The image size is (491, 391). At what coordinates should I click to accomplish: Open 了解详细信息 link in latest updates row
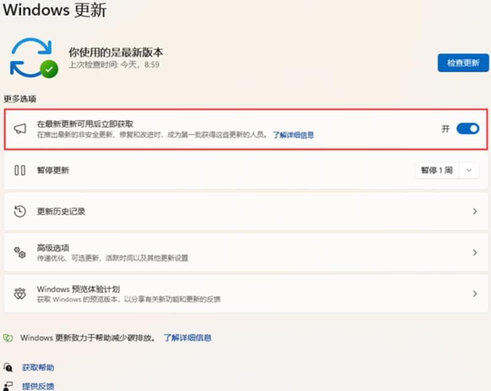coord(293,135)
